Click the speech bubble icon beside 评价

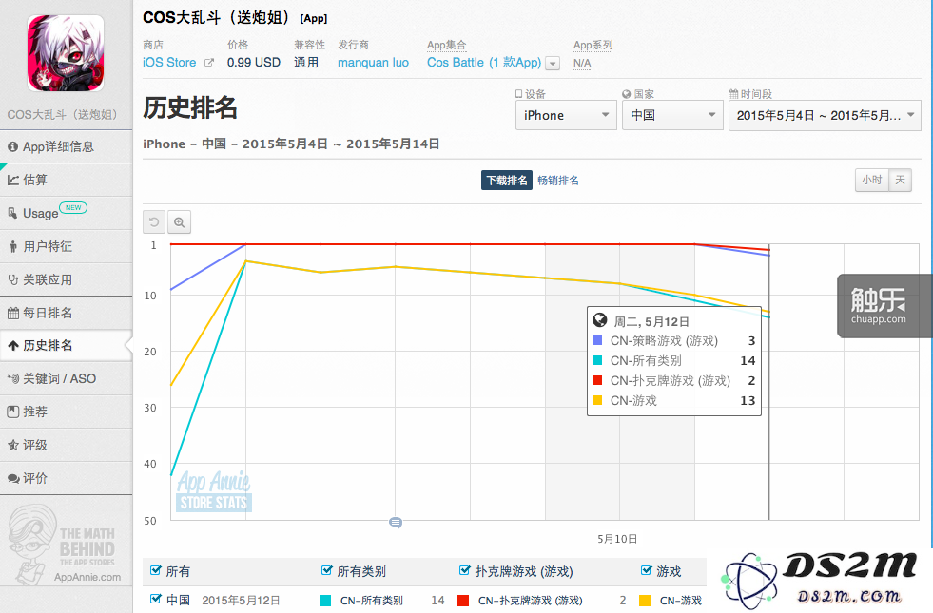pos(13,478)
